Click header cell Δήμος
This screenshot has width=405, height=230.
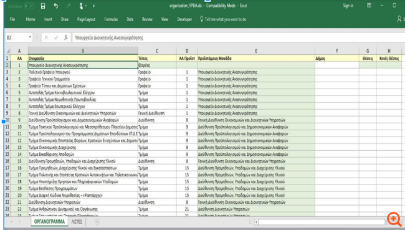[x=337, y=59]
